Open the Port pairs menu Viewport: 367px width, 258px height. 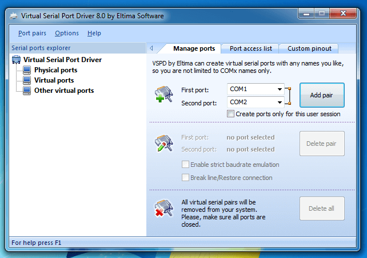[x=32, y=34]
